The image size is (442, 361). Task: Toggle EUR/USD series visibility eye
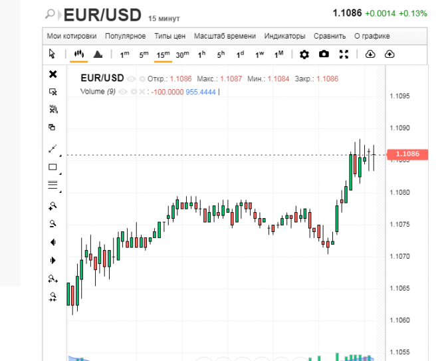(131, 78)
